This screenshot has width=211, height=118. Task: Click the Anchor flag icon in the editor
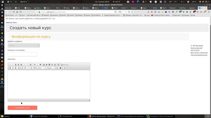tap(40, 65)
